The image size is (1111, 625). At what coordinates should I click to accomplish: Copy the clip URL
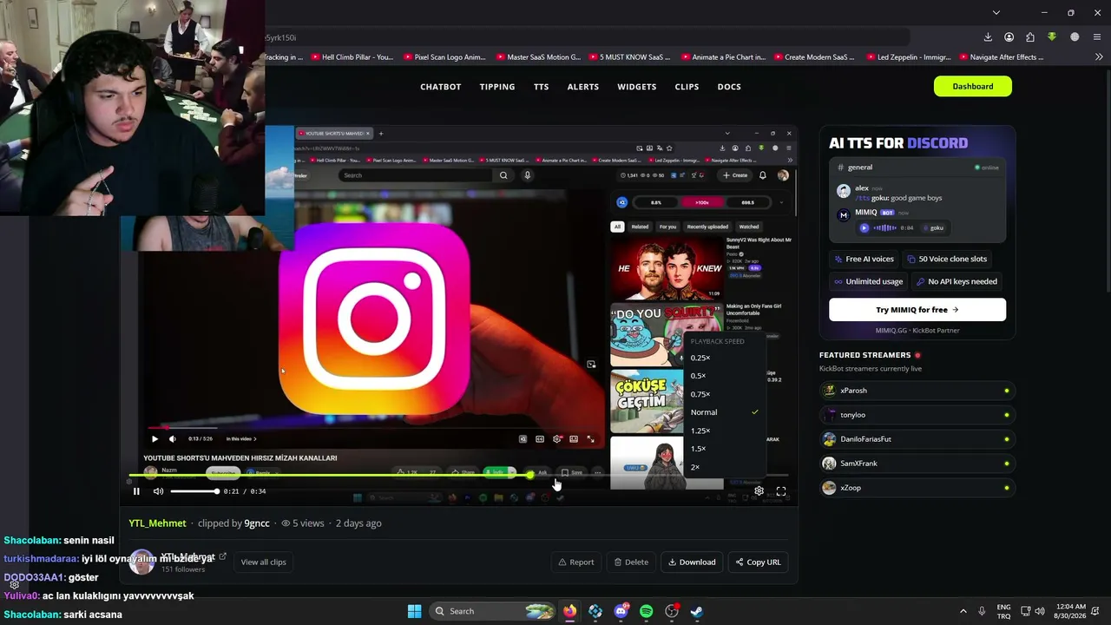pos(759,562)
